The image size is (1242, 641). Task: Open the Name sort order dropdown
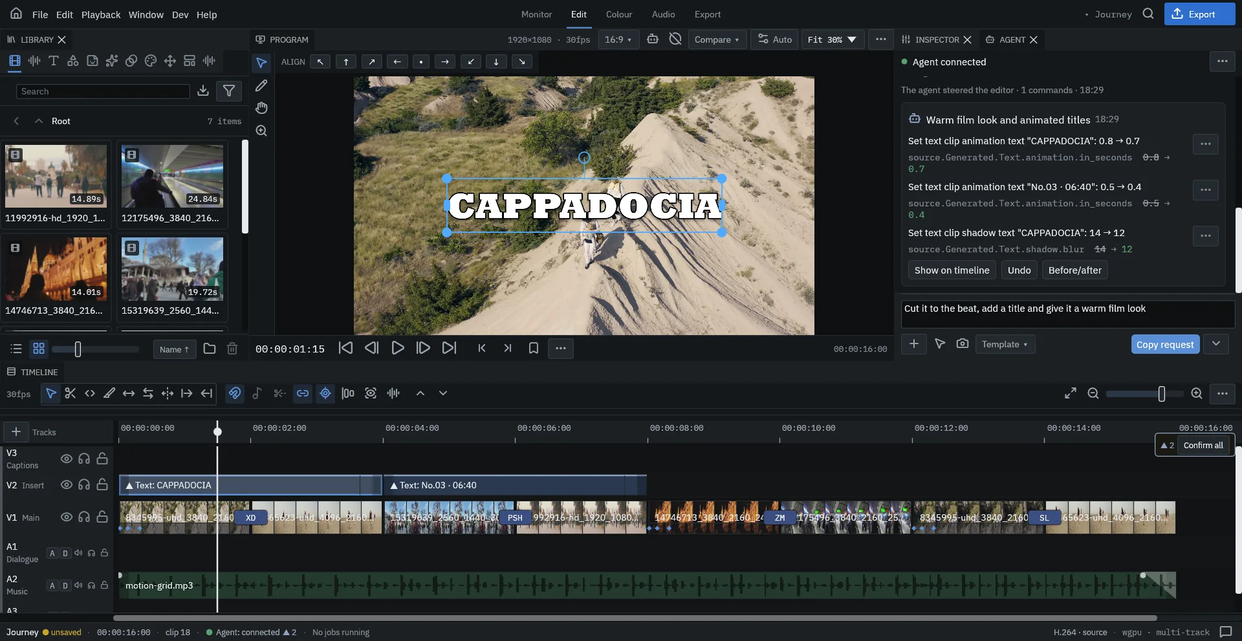click(175, 349)
